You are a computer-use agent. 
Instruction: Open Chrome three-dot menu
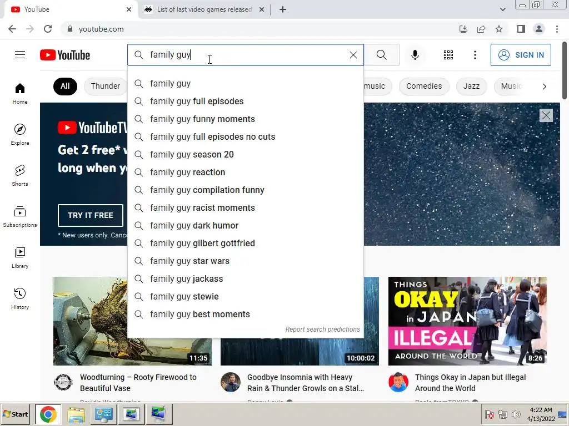tap(557, 29)
